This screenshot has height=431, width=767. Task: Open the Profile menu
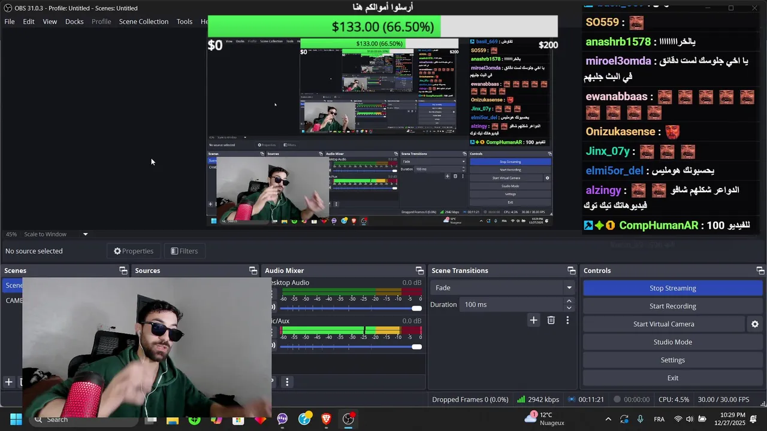(x=101, y=22)
